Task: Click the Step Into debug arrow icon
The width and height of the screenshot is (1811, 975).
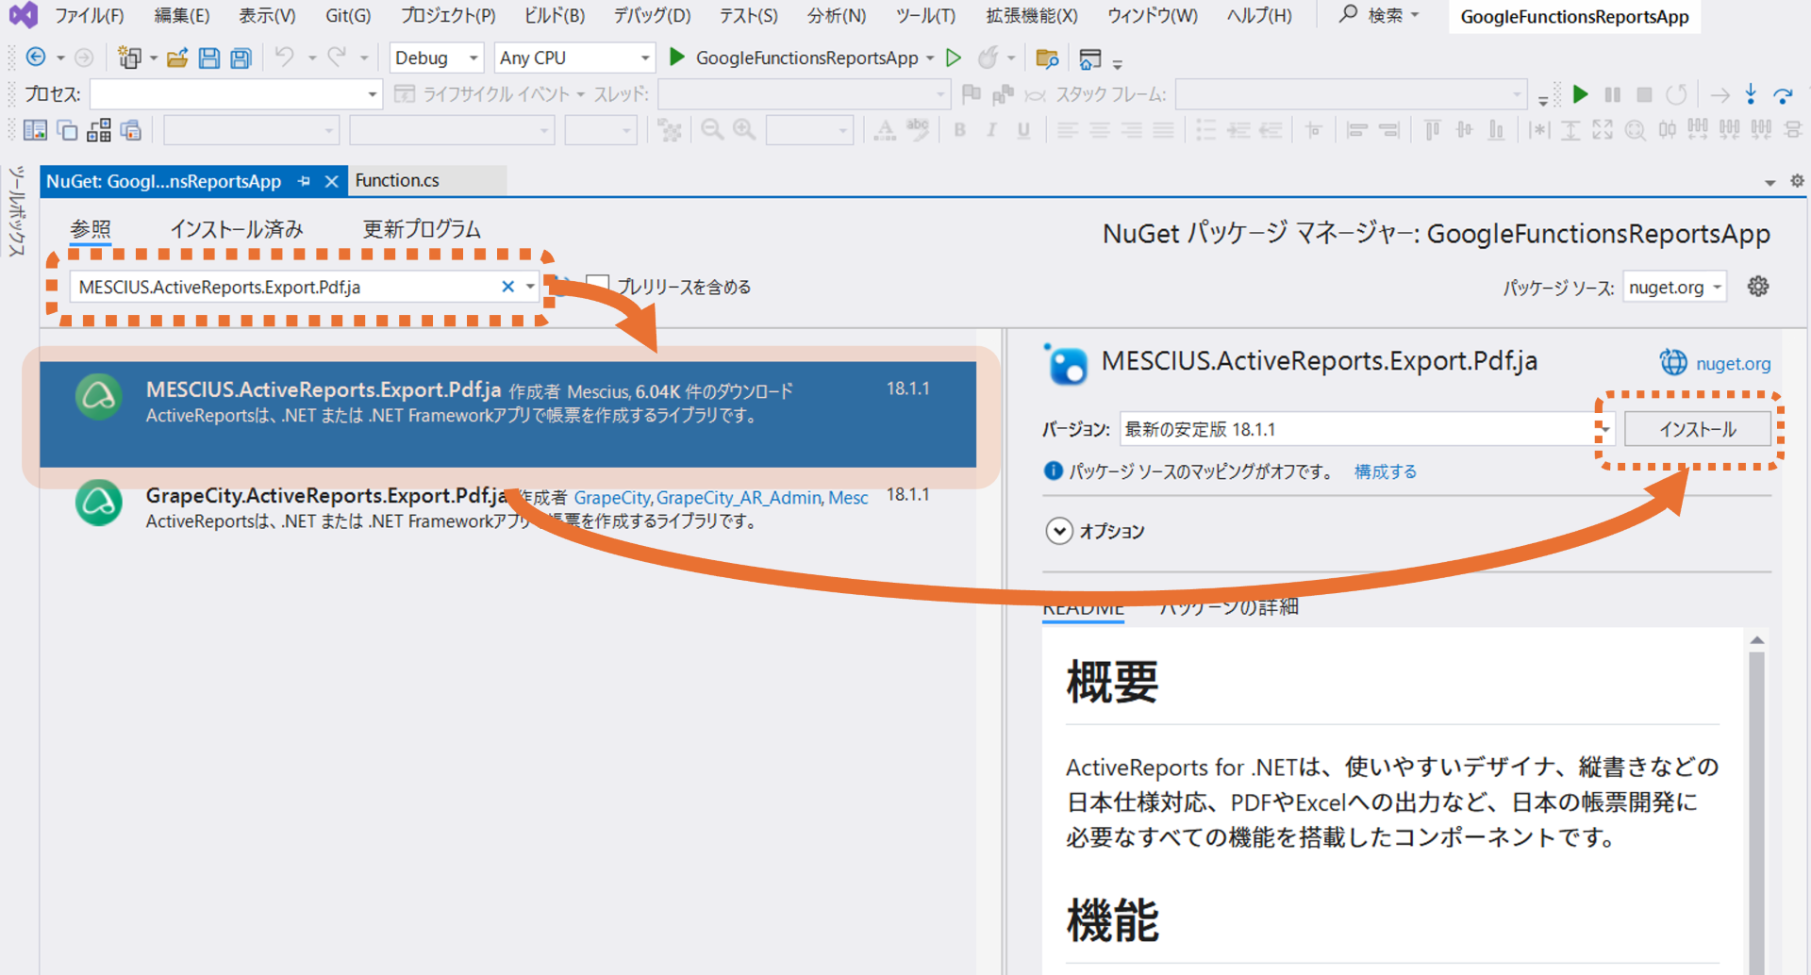Action: (1751, 94)
